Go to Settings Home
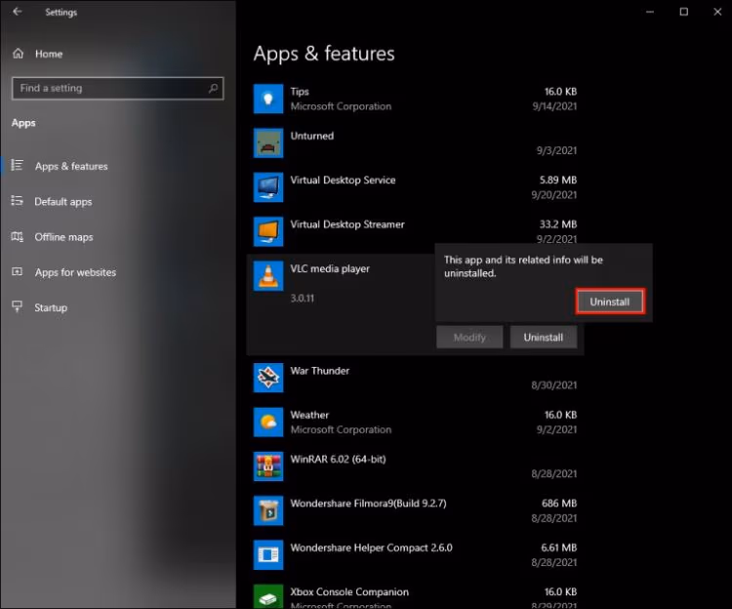Image resolution: width=732 pixels, height=609 pixels. (x=49, y=54)
